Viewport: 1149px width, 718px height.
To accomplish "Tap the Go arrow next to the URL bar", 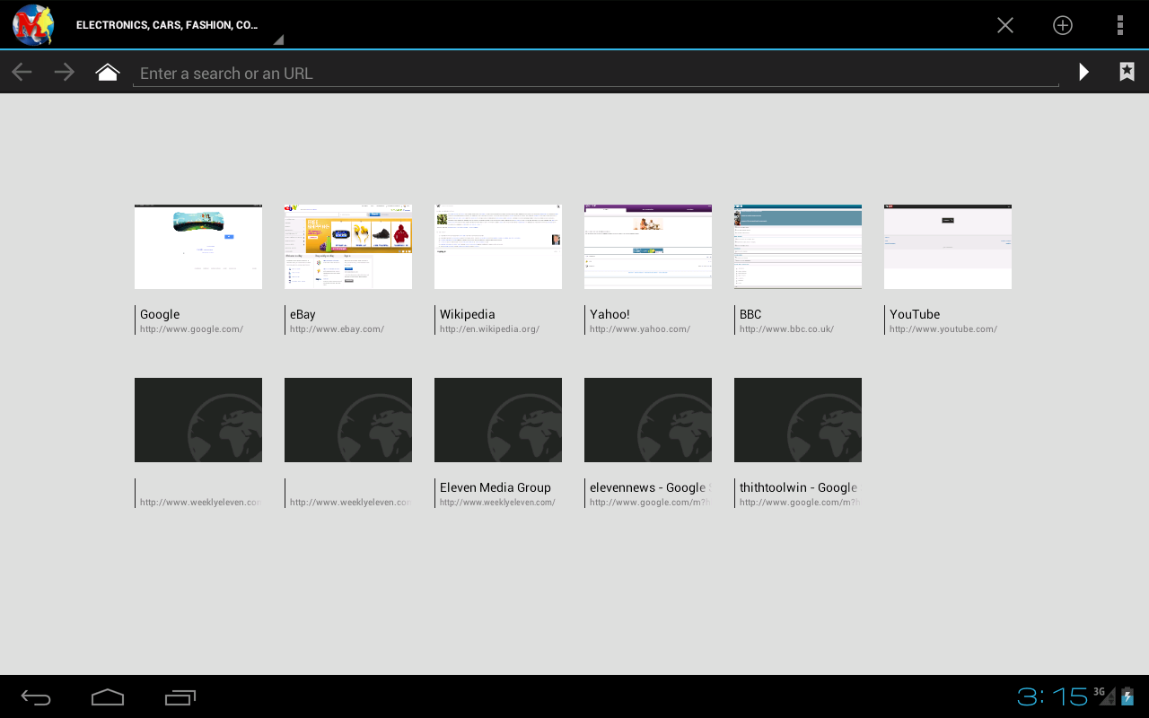I will (x=1084, y=73).
